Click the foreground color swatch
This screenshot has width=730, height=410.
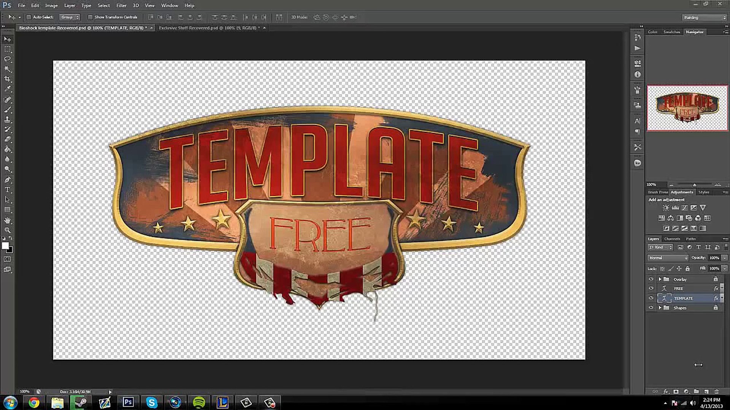click(5, 246)
